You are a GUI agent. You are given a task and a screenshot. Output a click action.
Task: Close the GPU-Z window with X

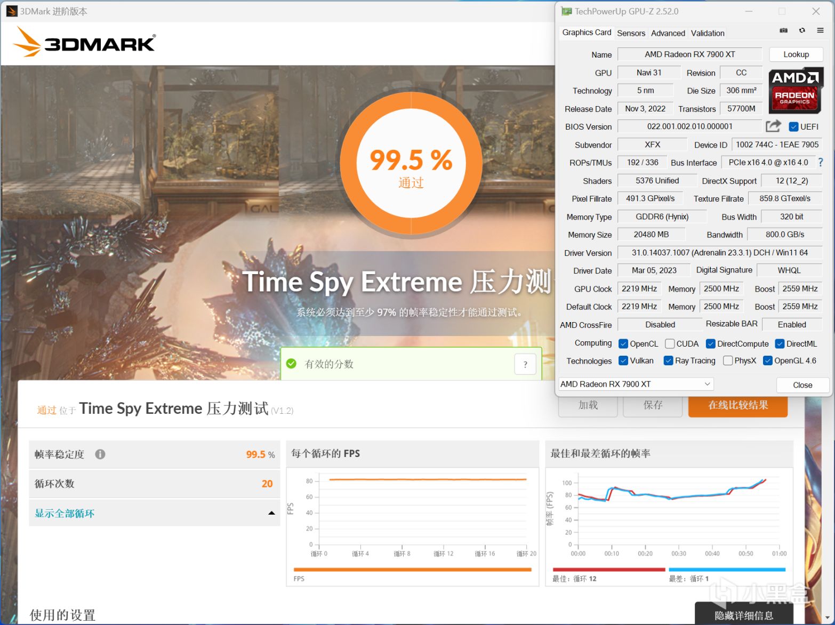[816, 11]
